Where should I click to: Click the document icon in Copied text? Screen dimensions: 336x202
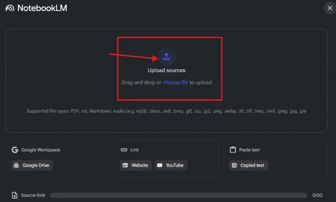[x=234, y=165]
